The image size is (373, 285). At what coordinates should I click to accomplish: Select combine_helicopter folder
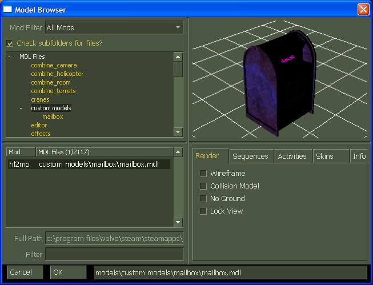point(57,74)
